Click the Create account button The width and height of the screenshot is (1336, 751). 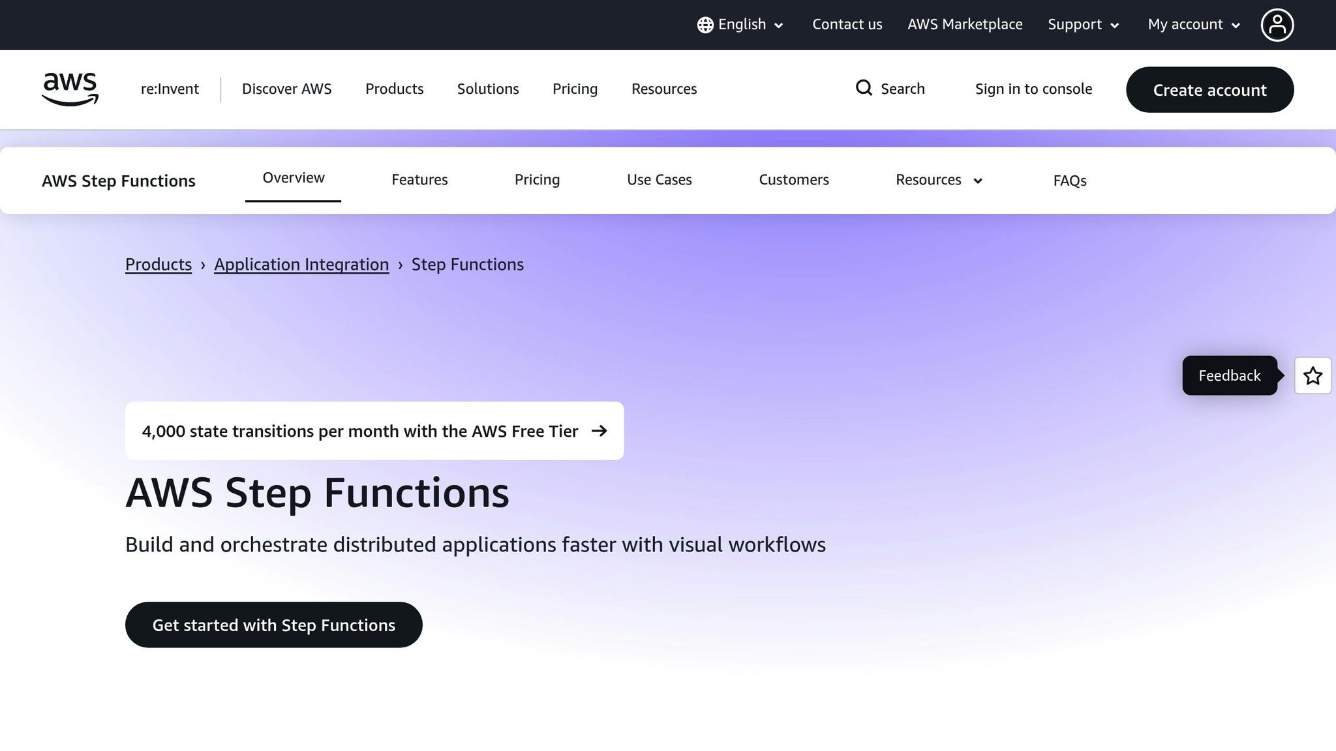(1209, 90)
